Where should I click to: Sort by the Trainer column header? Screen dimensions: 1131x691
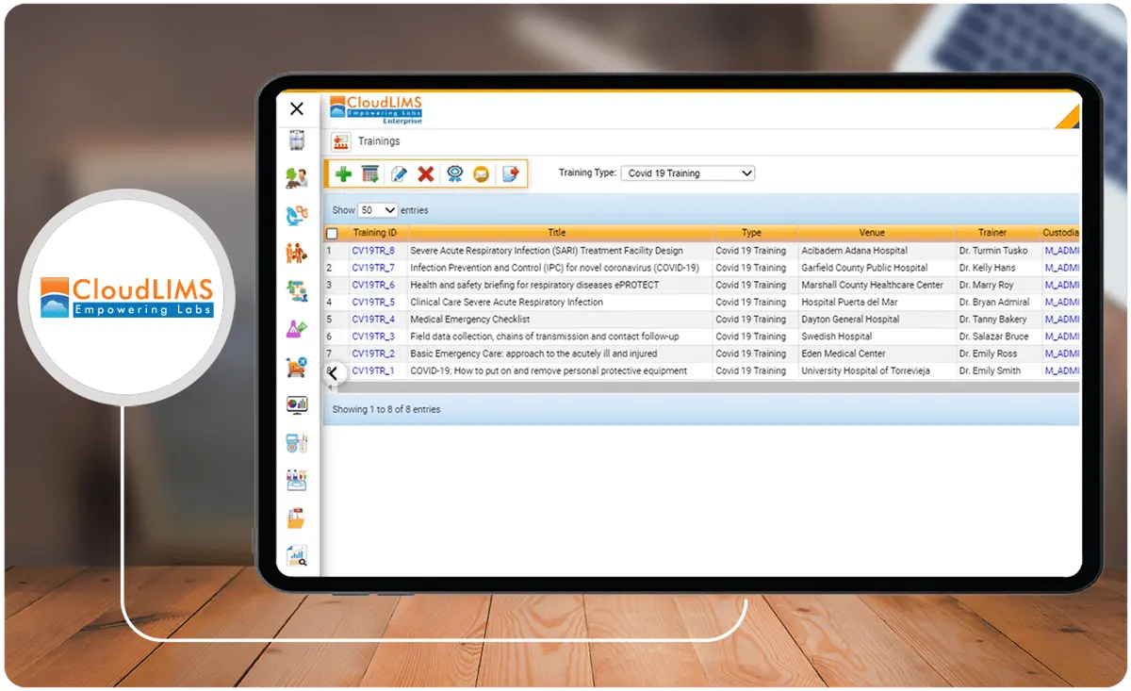(x=992, y=233)
